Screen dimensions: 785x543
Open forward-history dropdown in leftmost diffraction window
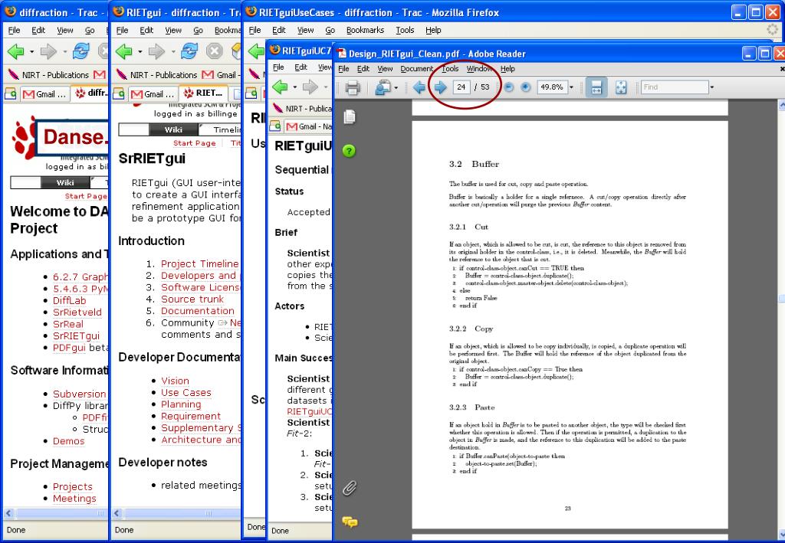[x=64, y=51]
